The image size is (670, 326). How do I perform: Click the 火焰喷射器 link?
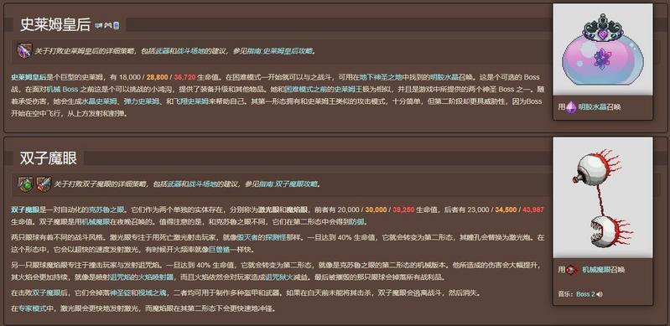click(157, 277)
